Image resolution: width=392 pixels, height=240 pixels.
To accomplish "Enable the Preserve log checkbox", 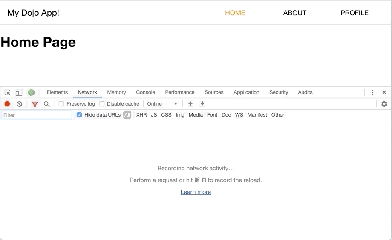I will (61, 104).
